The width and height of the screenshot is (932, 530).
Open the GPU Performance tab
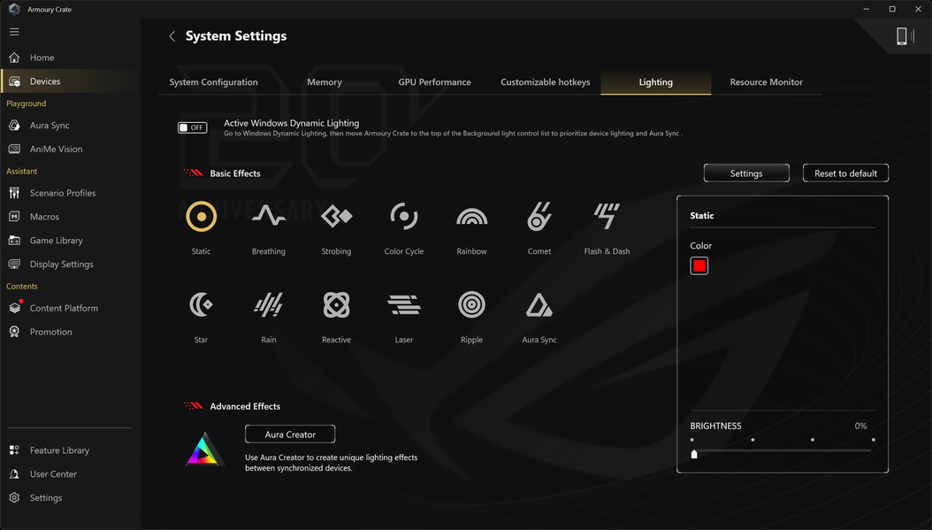click(x=434, y=82)
